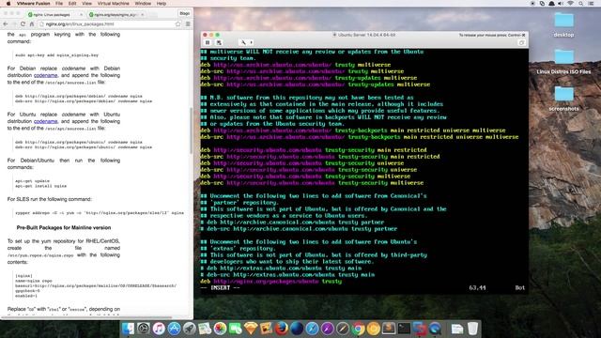Click the snapshot button in VMware toolbar

click(219, 42)
